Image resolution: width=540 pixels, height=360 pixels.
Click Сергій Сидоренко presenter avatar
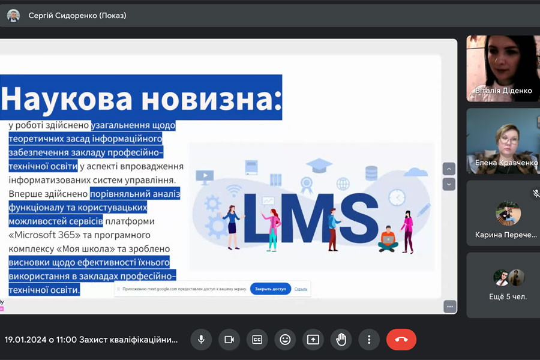13,16
